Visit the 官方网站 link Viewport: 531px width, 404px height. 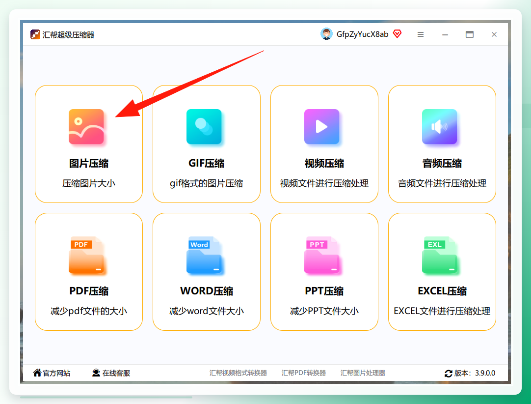click(56, 373)
